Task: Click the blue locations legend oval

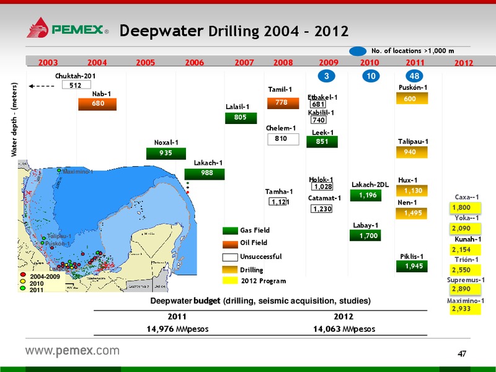Action: click(x=358, y=51)
